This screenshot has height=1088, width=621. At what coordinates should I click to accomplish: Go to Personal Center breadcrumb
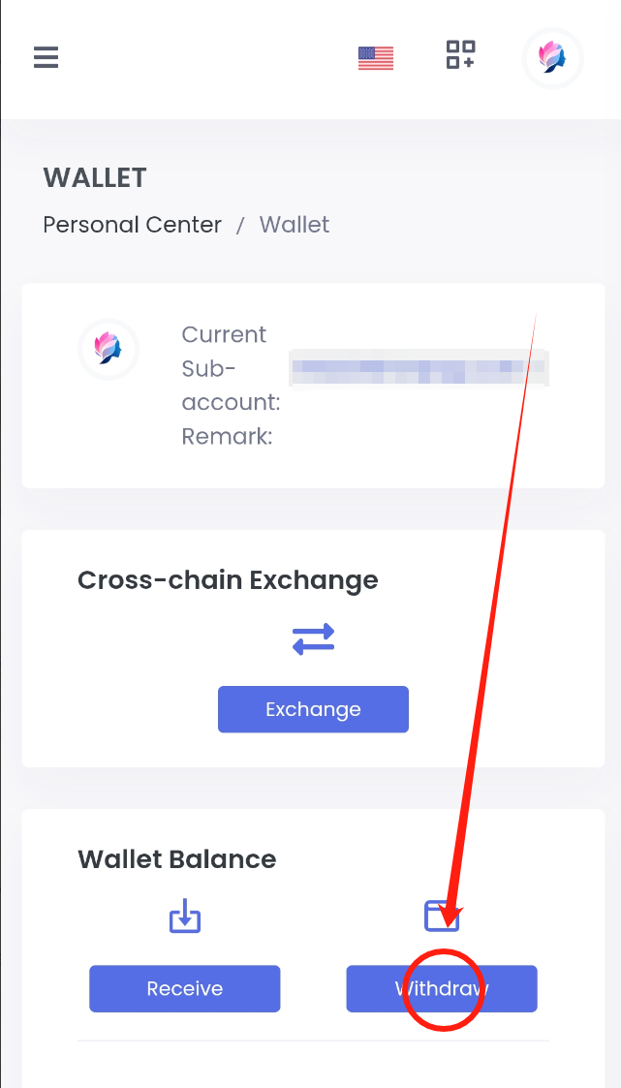(x=133, y=225)
